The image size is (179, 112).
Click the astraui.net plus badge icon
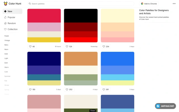click(x=158, y=106)
